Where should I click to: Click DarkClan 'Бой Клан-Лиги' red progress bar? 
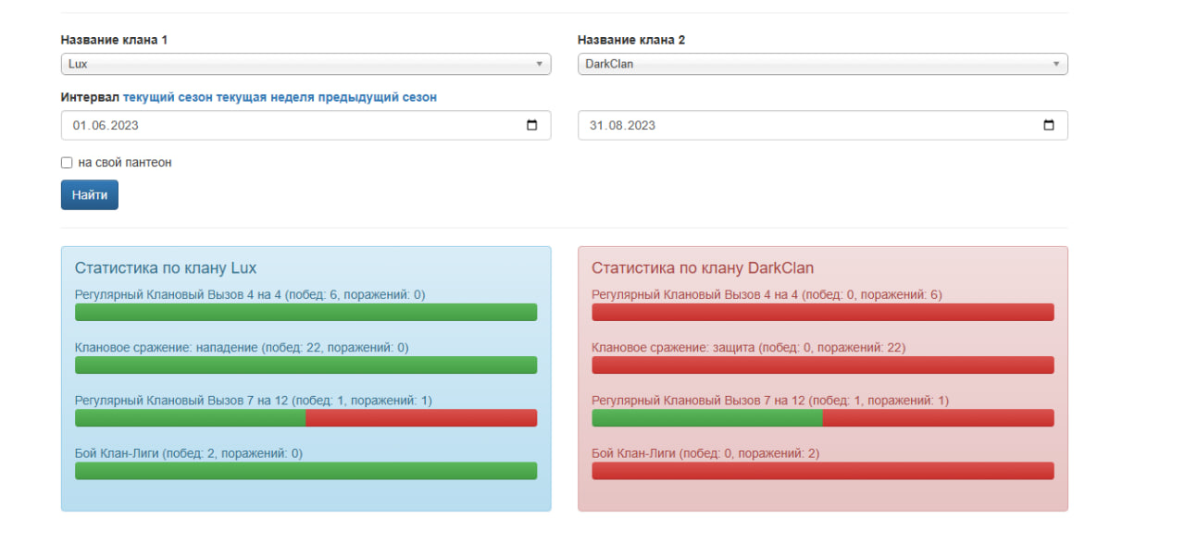(822, 471)
